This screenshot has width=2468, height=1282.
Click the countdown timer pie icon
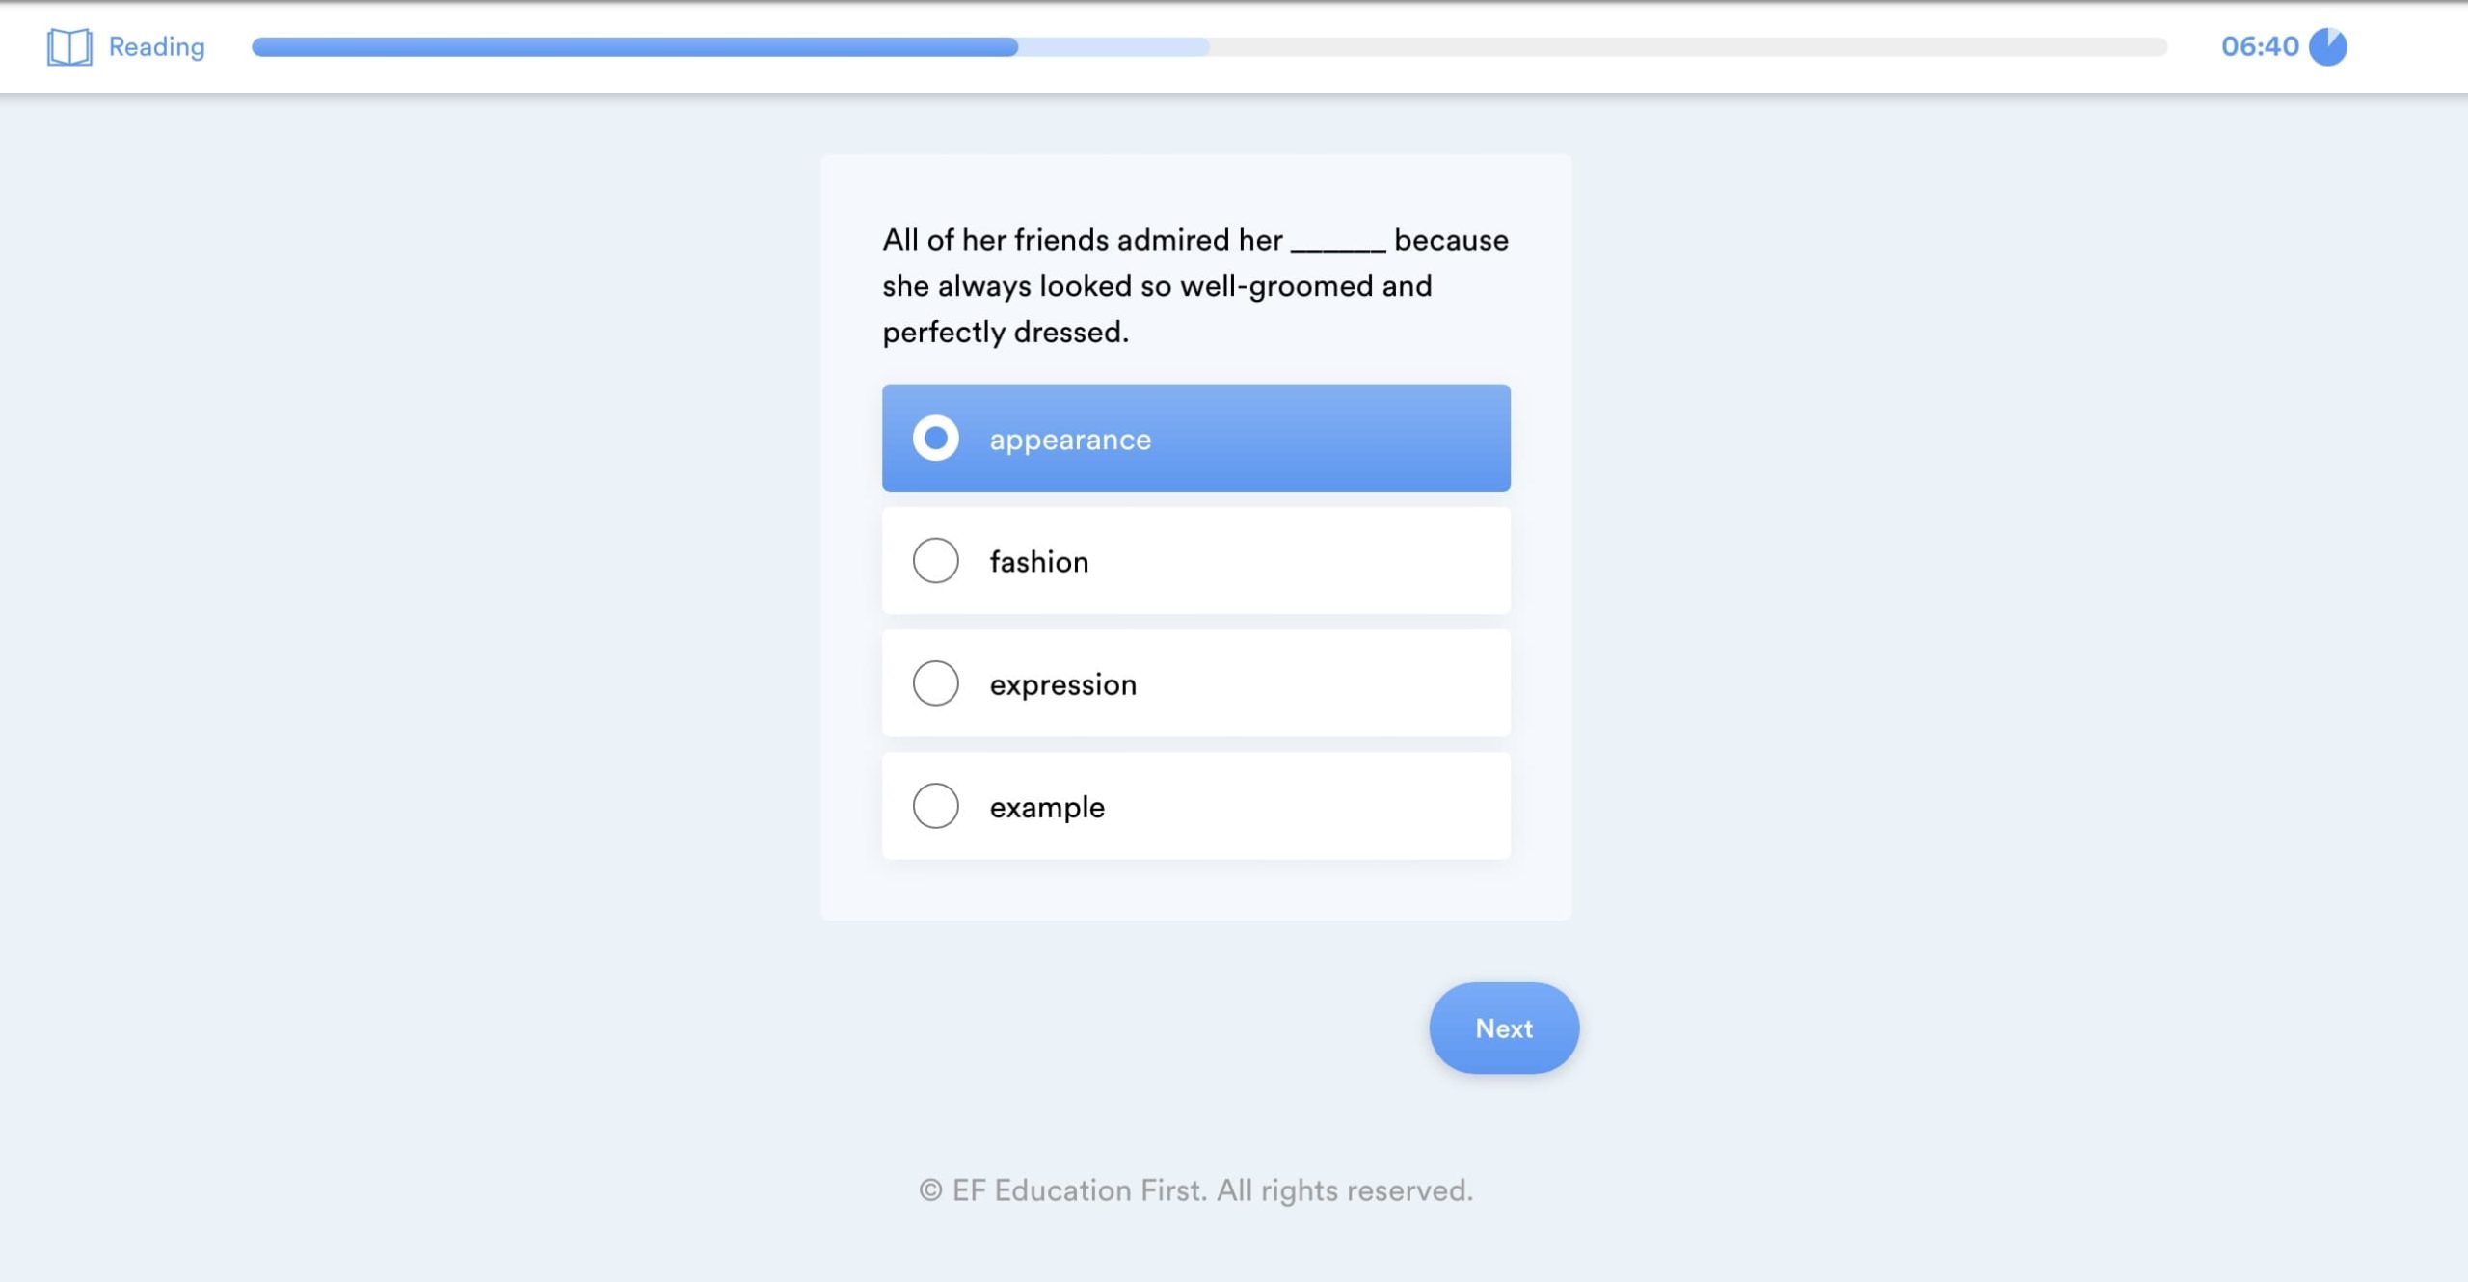(x=2327, y=46)
